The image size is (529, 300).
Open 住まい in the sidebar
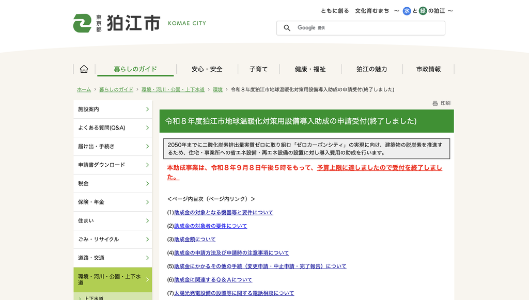[113, 221]
